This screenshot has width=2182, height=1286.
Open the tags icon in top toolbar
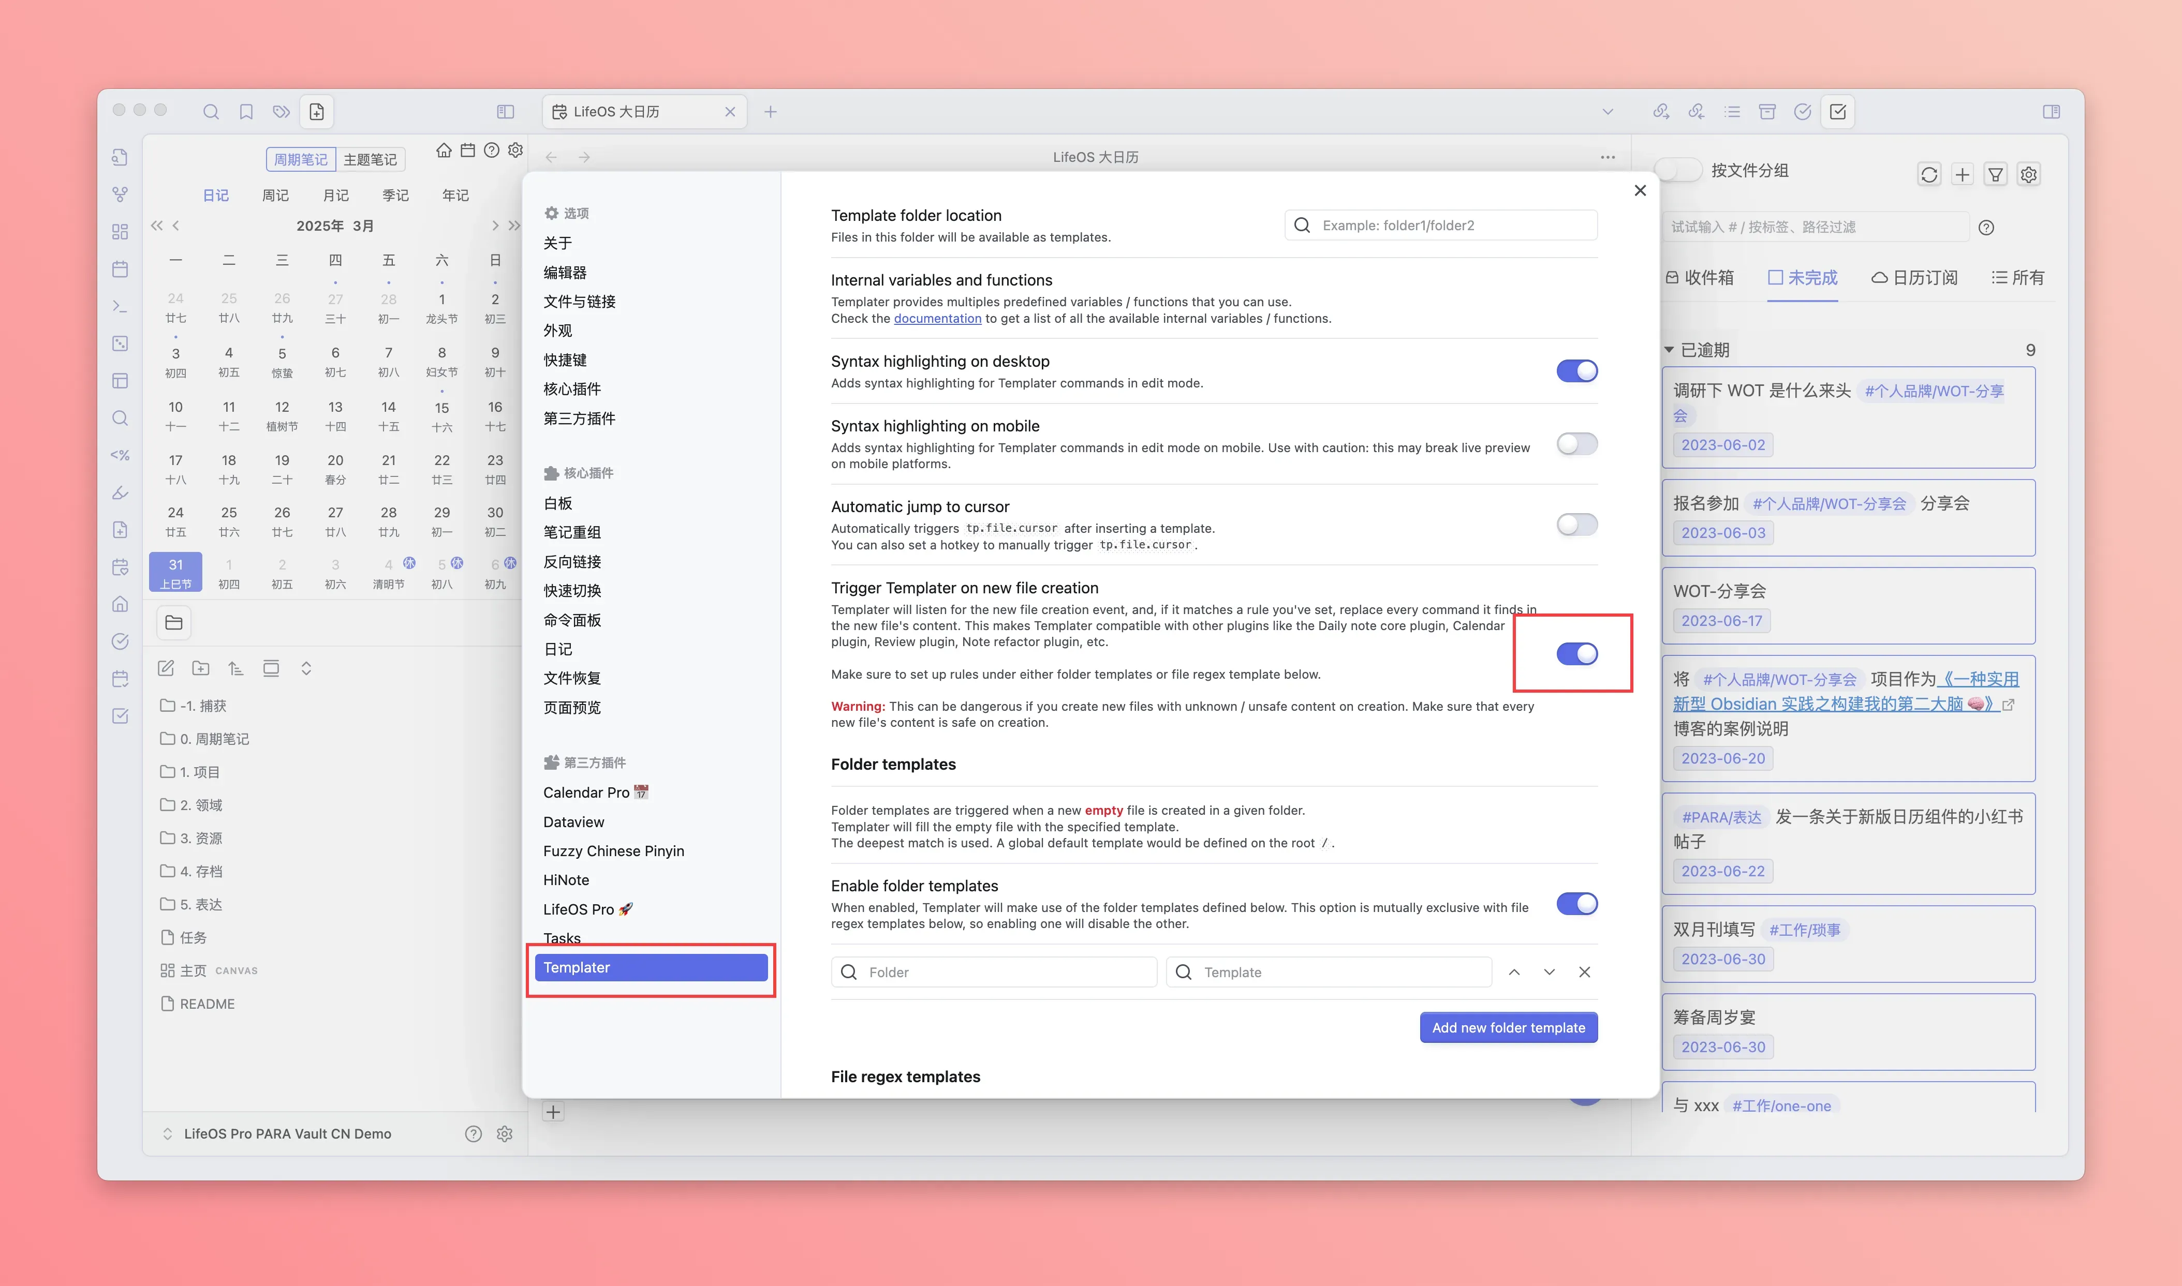[281, 112]
